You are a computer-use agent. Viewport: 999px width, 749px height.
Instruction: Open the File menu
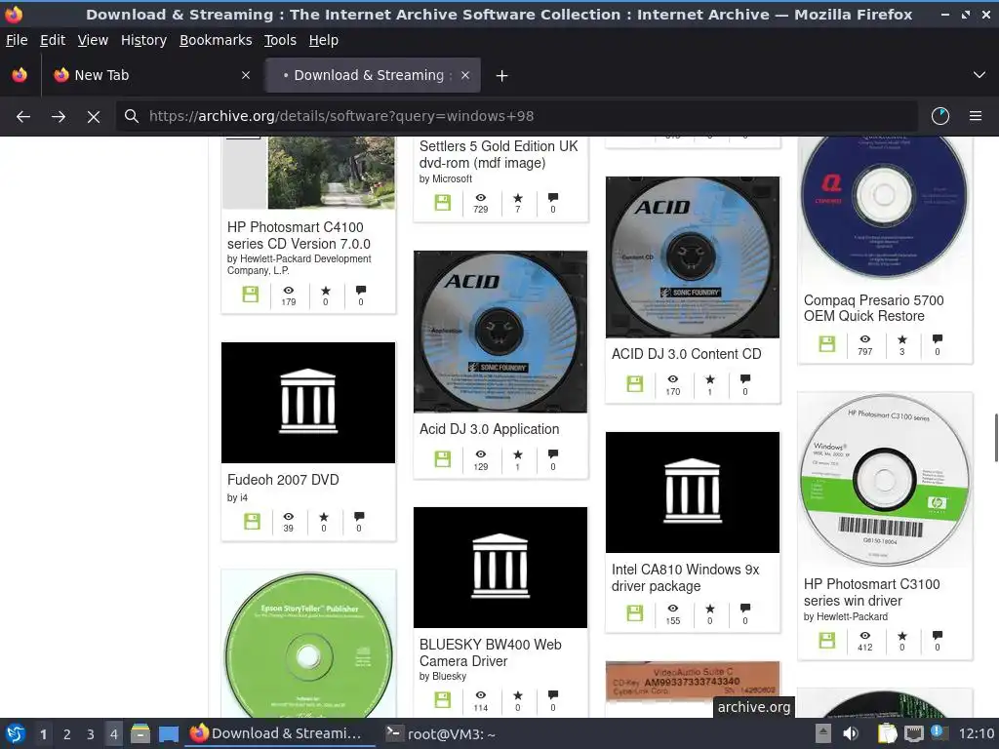pyautogui.click(x=17, y=40)
